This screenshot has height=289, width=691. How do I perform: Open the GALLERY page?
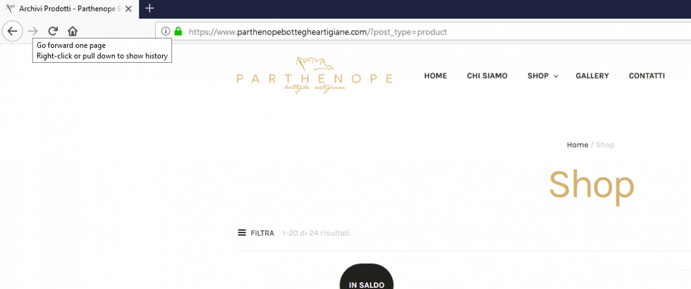pos(592,76)
